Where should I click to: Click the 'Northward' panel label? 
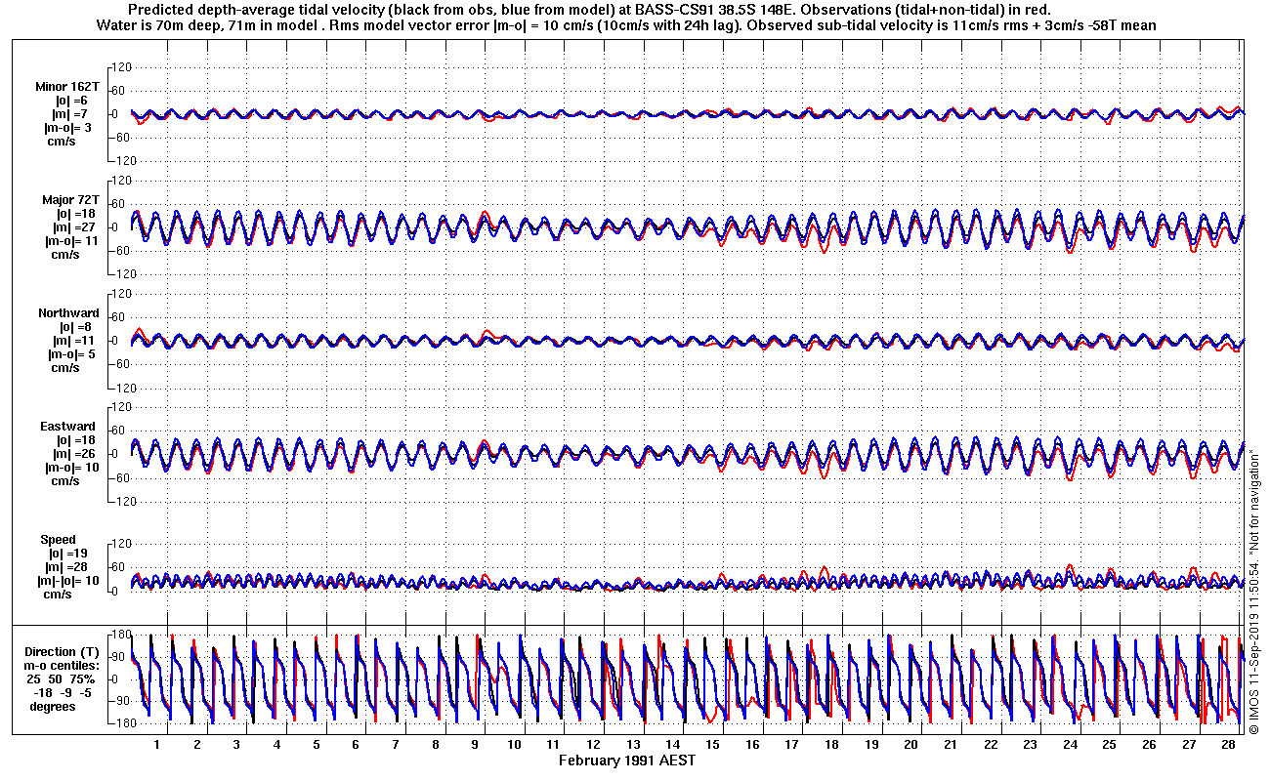(x=68, y=313)
